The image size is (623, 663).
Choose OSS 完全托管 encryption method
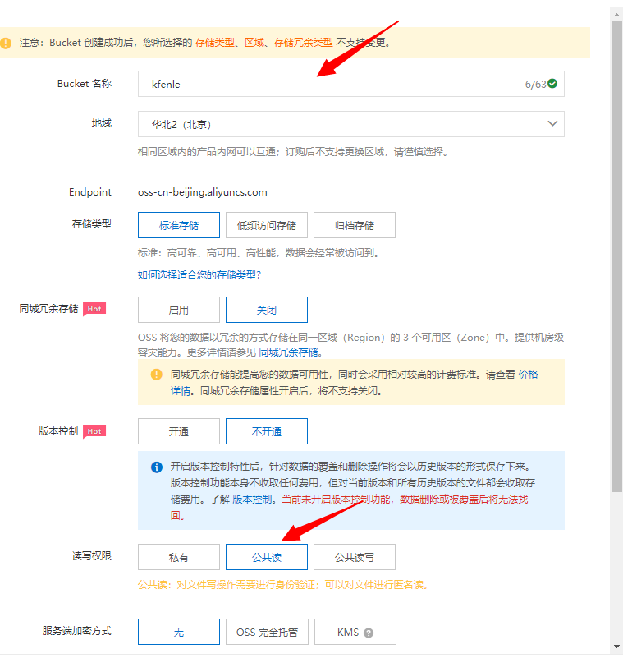(267, 633)
